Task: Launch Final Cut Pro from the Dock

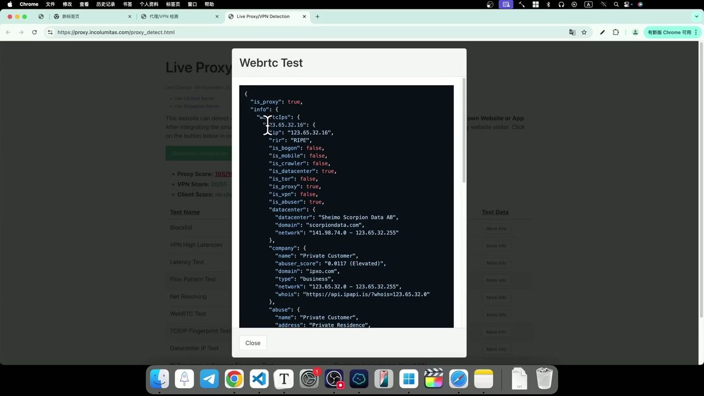Action: (x=433, y=378)
